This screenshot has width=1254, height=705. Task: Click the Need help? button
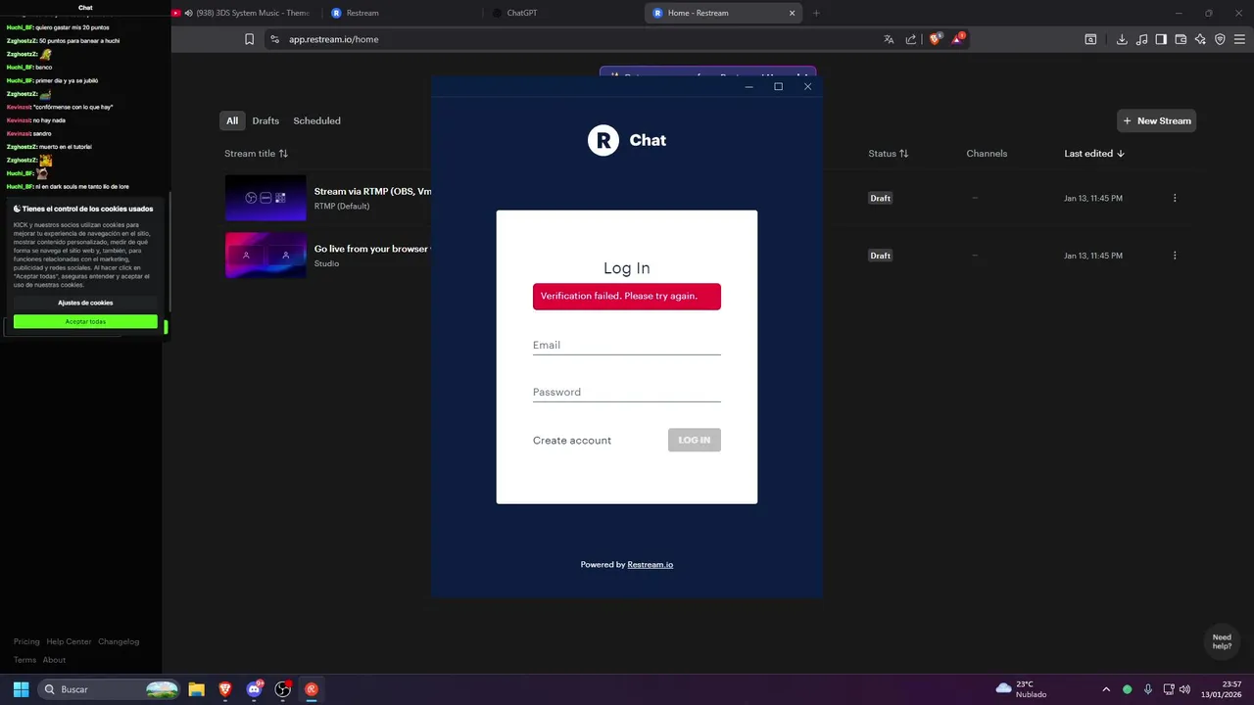(1222, 641)
